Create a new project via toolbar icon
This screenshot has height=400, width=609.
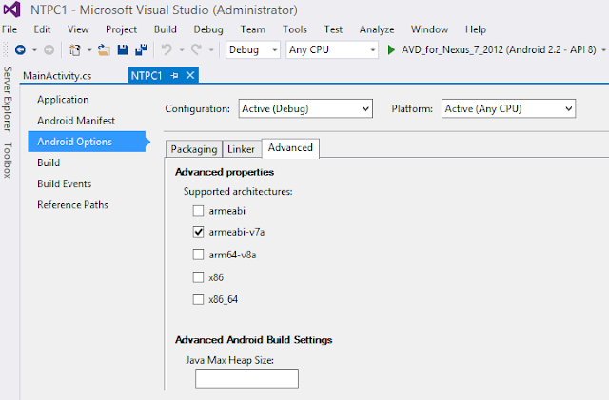click(x=74, y=49)
